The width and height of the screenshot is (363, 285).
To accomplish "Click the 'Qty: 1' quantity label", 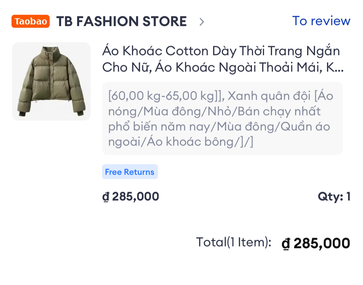I will tap(334, 196).
